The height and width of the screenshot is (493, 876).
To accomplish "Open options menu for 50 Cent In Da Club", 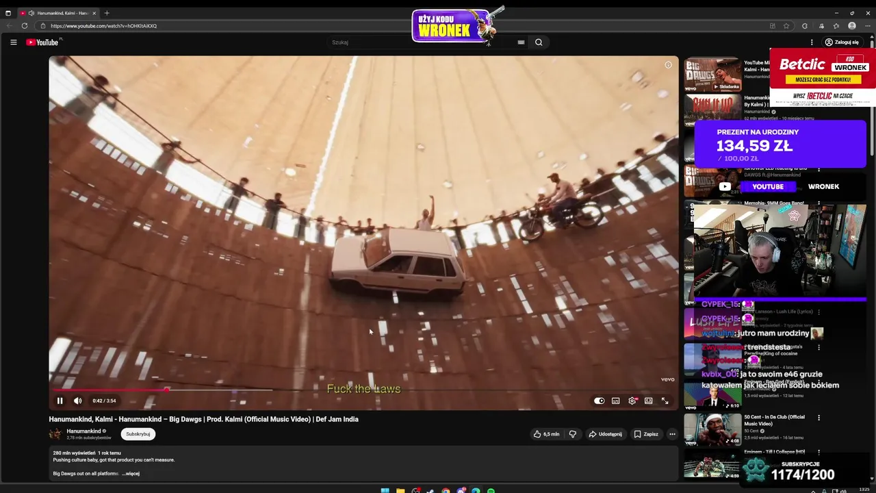I will [x=819, y=417].
